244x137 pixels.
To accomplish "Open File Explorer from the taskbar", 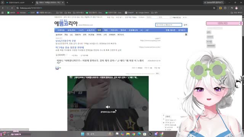I will 128,134.
